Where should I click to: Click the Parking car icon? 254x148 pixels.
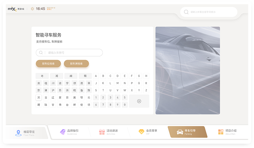[x=180, y=132]
